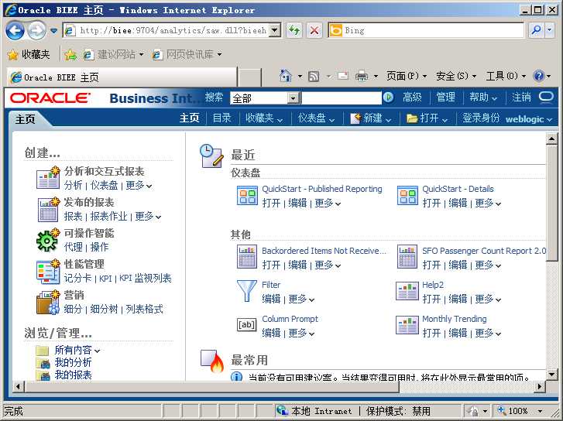Stop loading with the red X icon
563x421 pixels.
314,30
